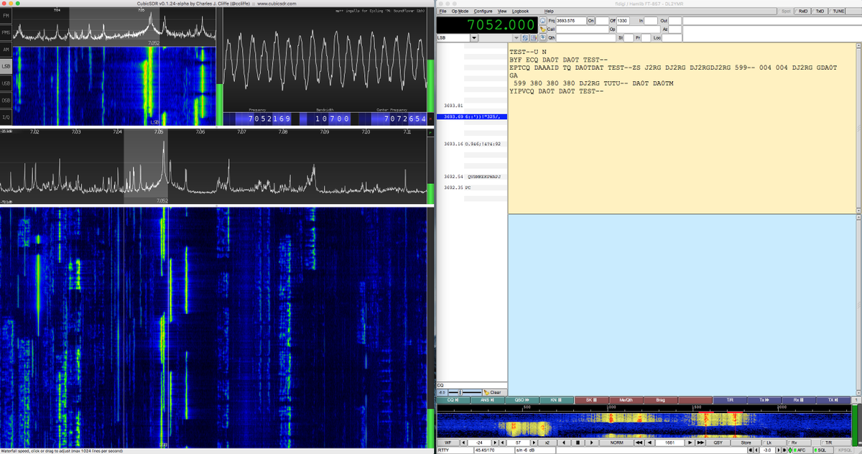
Task: Click the save QSO icon by Qth
Action: (542, 37)
